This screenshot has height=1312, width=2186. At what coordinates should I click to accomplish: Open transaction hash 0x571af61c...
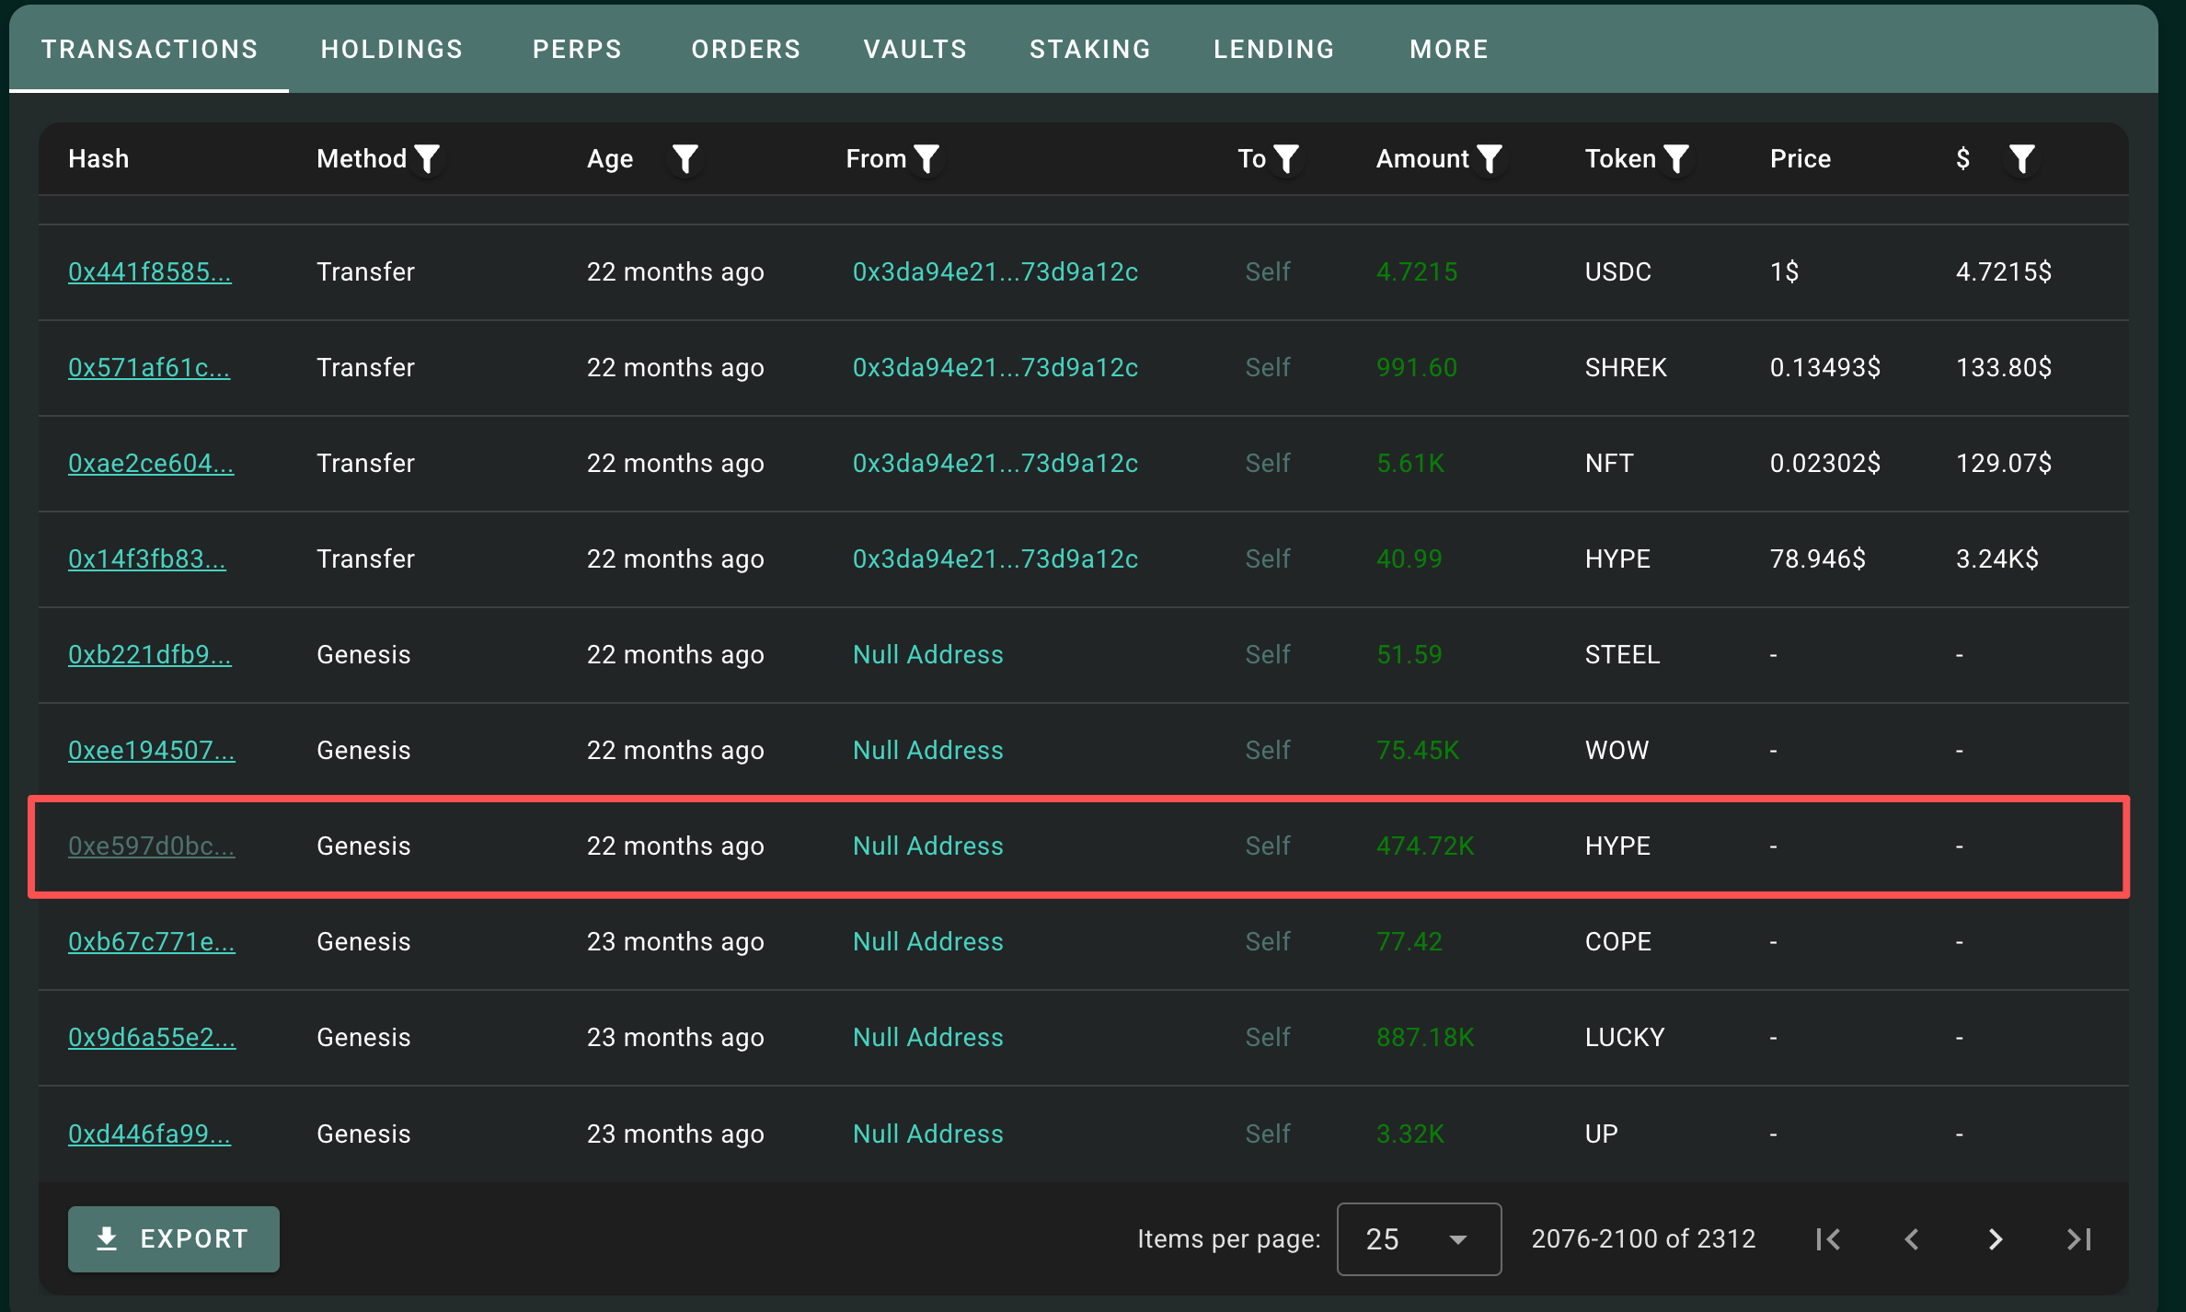pos(149,368)
